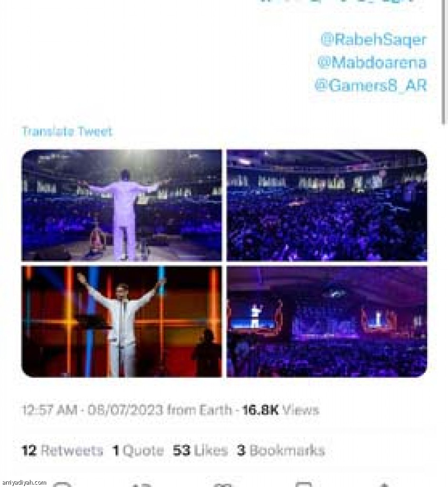The height and width of the screenshot is (487, 448).
Task: Open photo of singer with raised arms
Action: [122, 321]
